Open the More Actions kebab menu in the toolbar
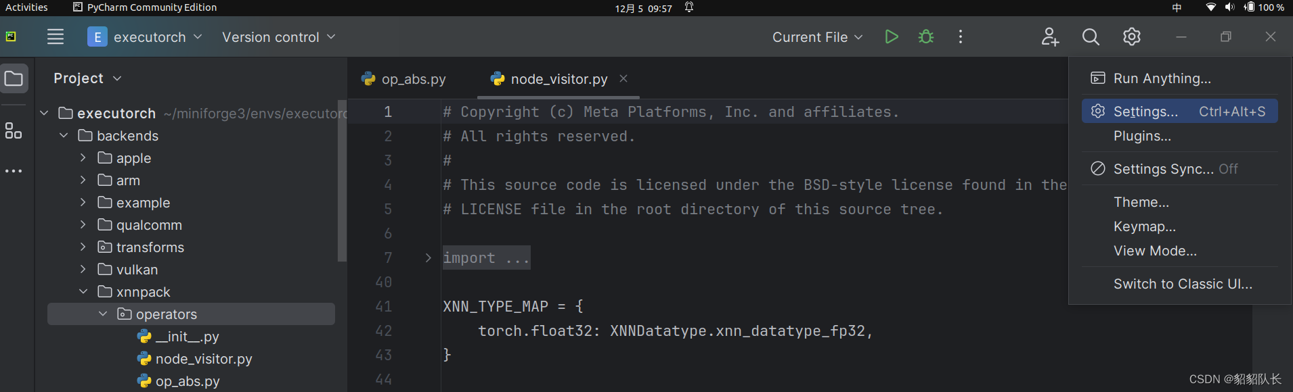The height and width of the screenshot is (392, 1293). click(961, 36)
